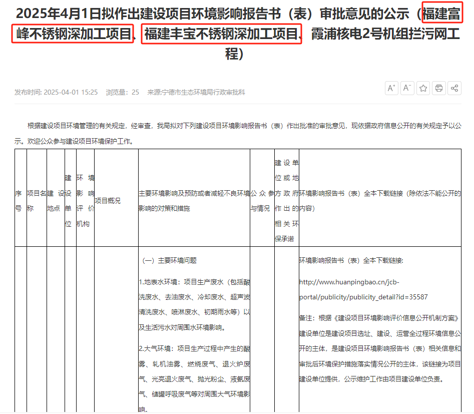Click the intro paragraph beginning 根据建设项目环境管理
This screenshot has width=474, height=414.
(x=238, y=133)
